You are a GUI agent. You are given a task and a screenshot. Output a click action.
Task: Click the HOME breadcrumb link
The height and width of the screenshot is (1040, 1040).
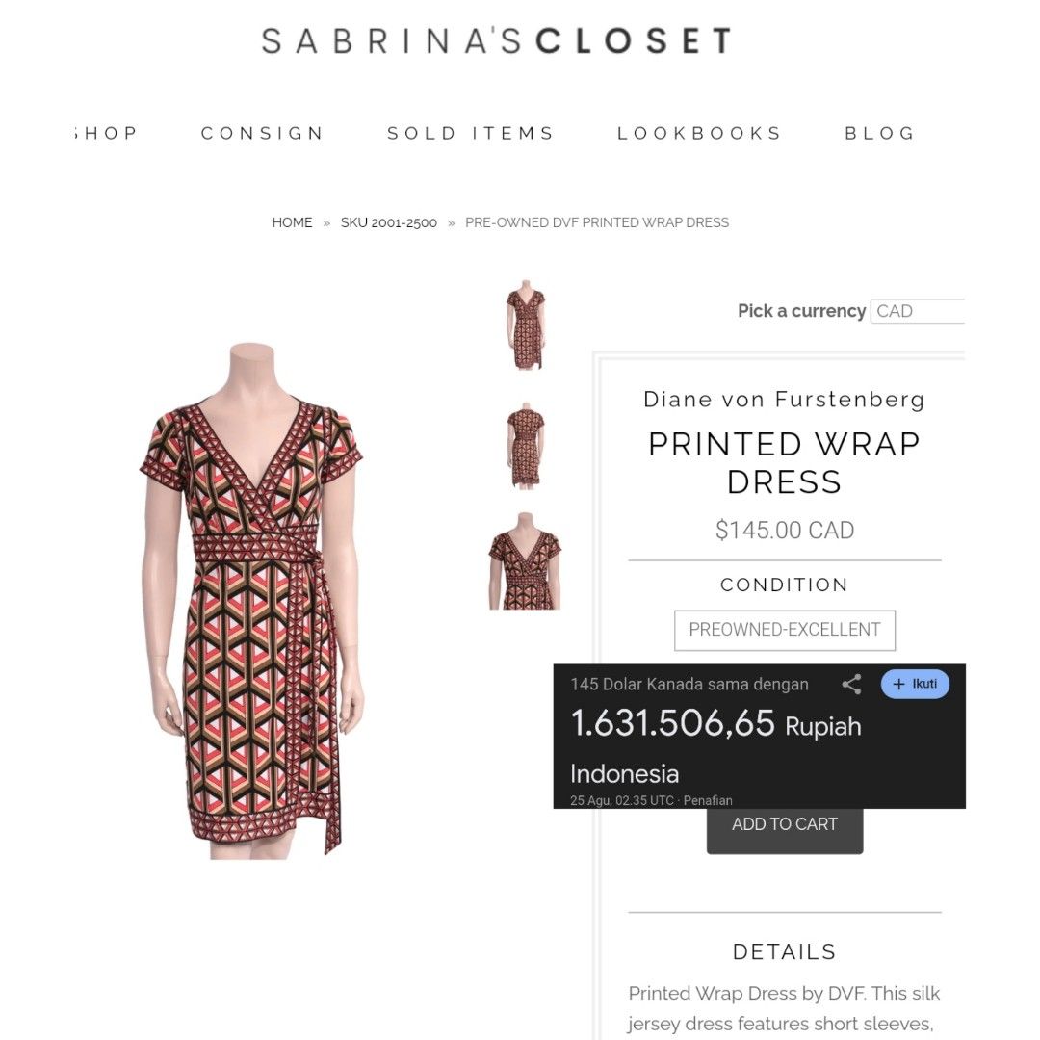[292, 222]
